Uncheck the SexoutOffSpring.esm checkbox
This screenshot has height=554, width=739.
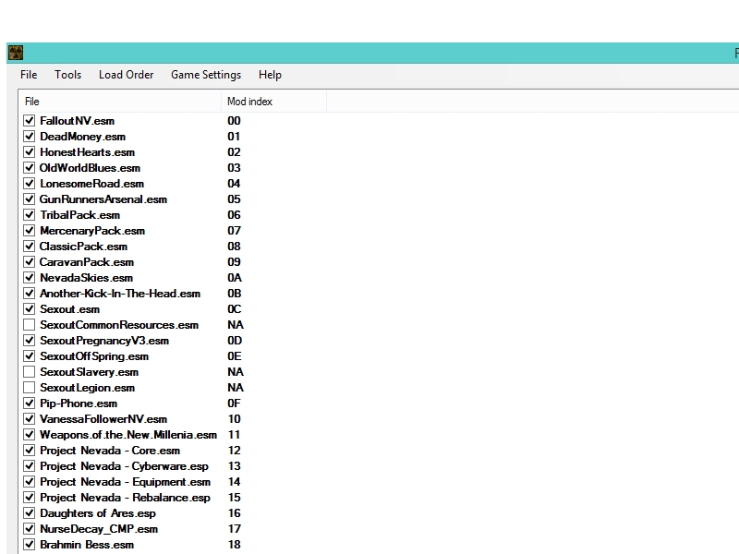(30, 356)
